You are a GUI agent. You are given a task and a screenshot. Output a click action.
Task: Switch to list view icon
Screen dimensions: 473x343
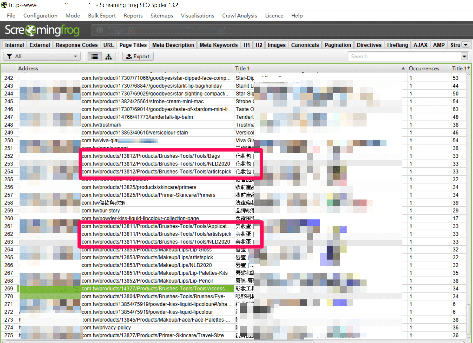[95, 57]
